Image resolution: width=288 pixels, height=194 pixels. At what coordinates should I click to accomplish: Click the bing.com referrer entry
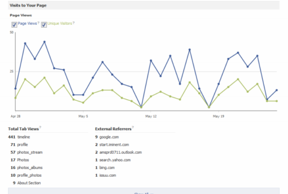pos(107,168)
